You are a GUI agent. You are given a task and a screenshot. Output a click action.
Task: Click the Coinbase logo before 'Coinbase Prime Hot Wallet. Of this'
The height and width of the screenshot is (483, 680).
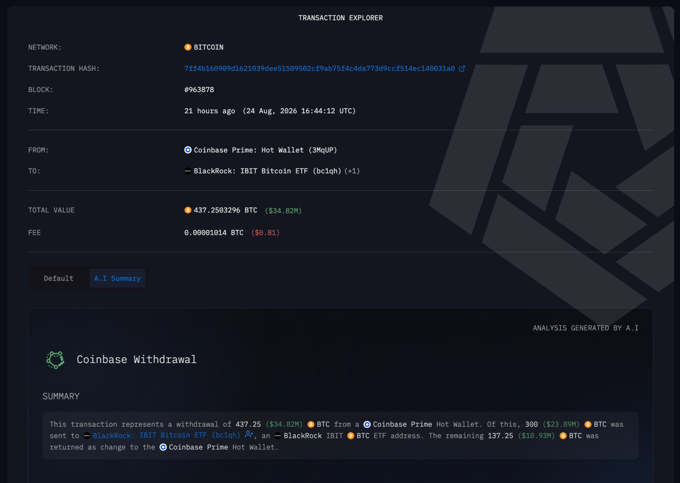(x=367, y=424)
